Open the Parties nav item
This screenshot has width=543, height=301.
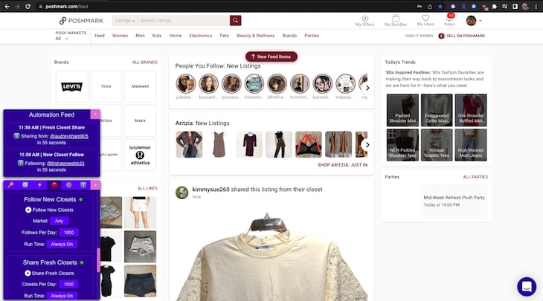(x=312, y=36)
